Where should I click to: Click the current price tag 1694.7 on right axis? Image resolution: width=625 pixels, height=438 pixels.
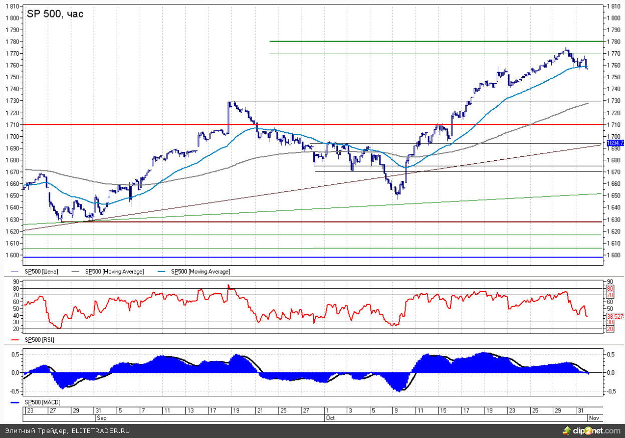[x=615, y=143]
